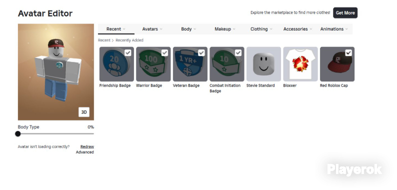
Task: Uncheck the Warrior Badge checkmark
Action: pos(164,52)
